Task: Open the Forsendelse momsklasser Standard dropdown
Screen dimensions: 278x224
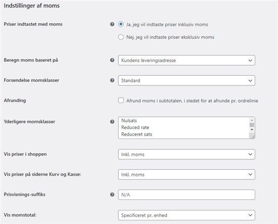Action: [187, 80]
